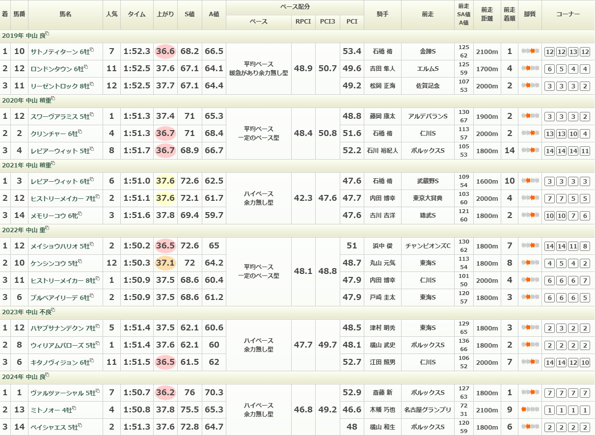Click the popup icon next to 2019年 中山 良
The image size is (595, 435).
click(47, 34)
